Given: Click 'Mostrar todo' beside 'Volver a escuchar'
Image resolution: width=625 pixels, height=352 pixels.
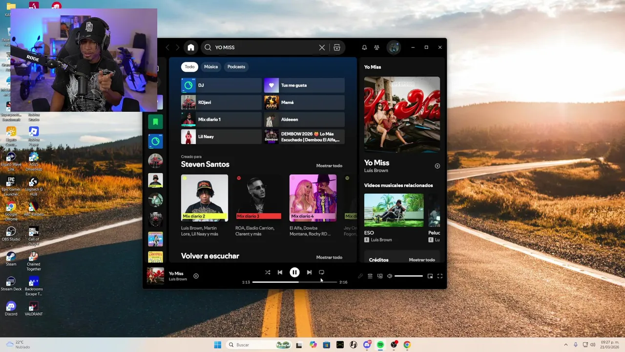Looking at the screenshot, I should 329,257.
